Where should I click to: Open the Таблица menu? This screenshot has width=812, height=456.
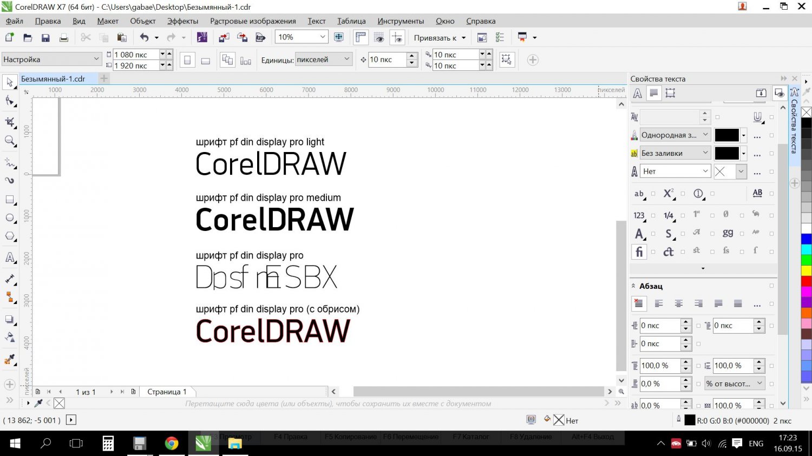pyautogui.click(x=351, y=21)
